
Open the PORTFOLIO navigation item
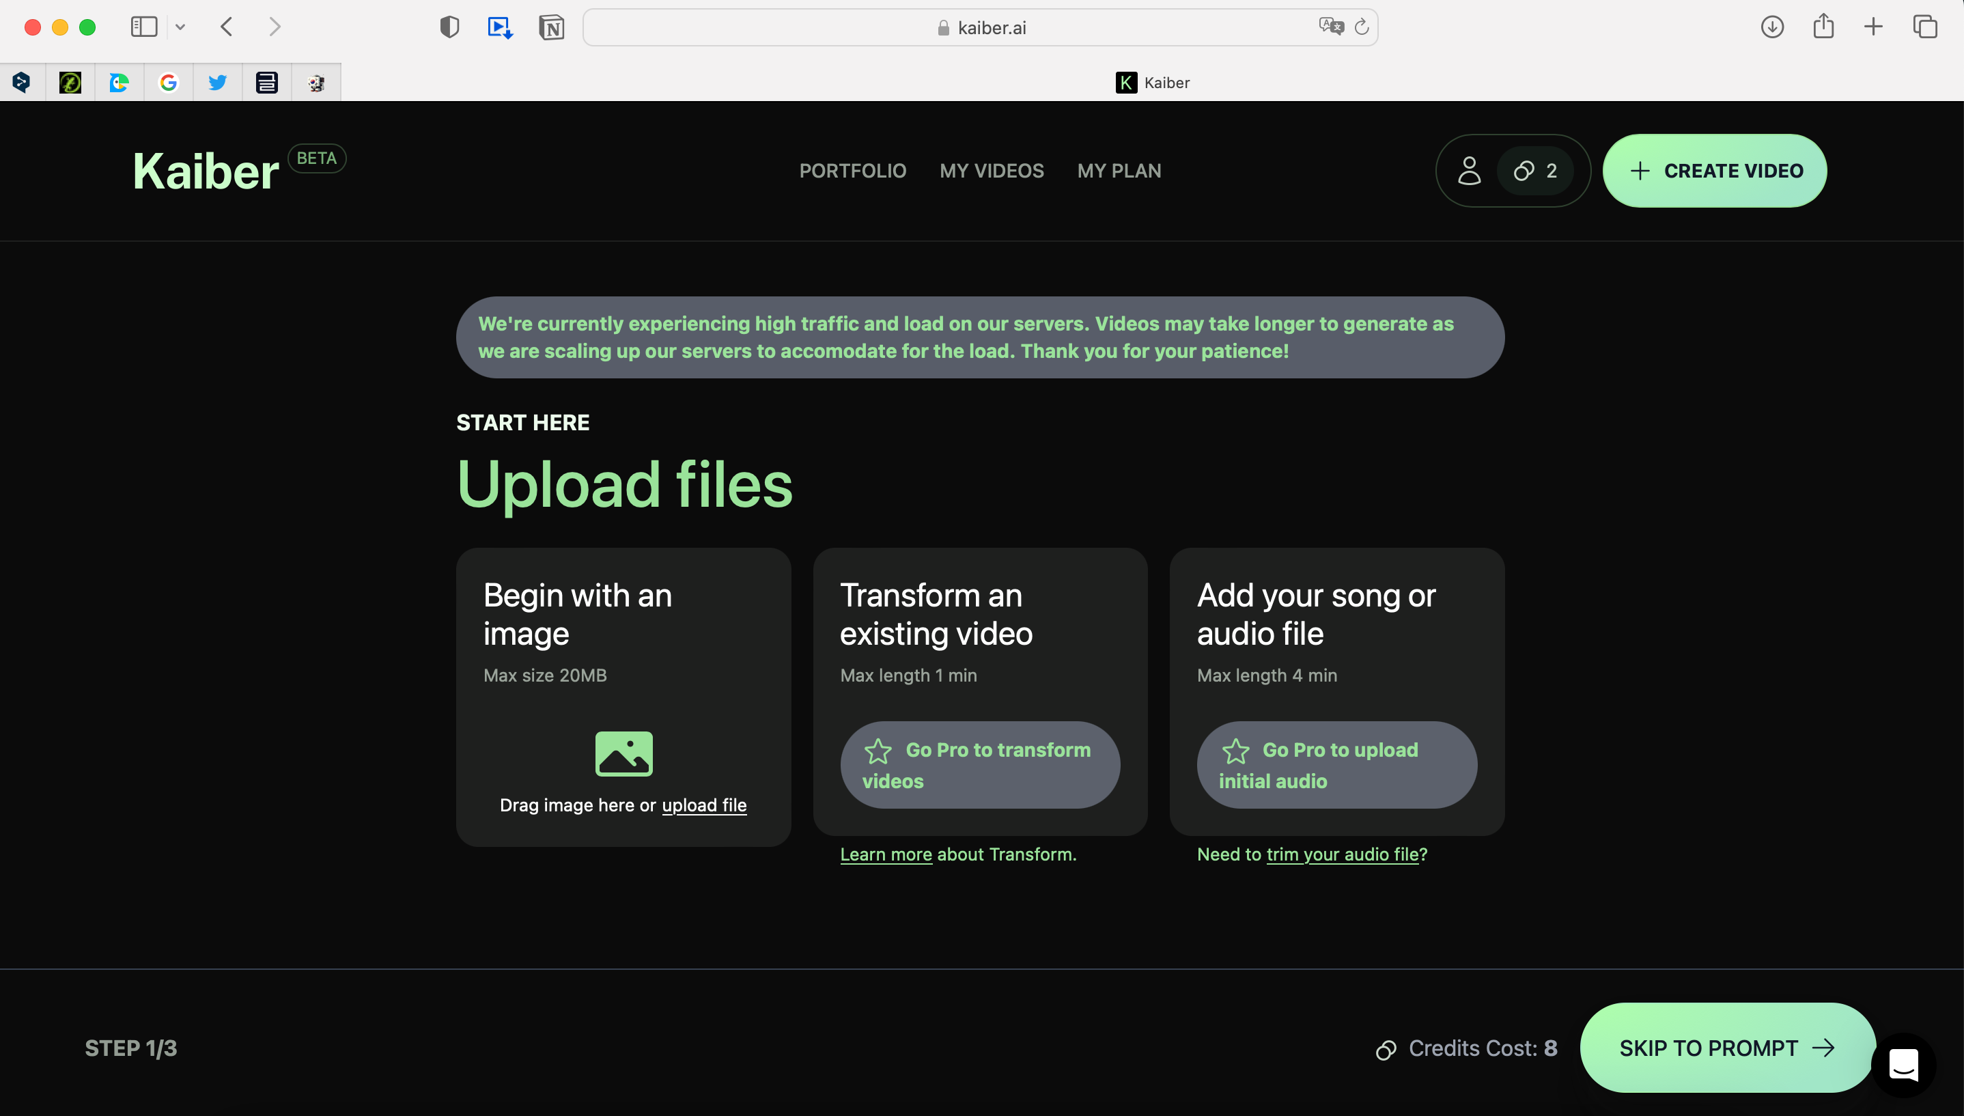(x=852, y=170)
